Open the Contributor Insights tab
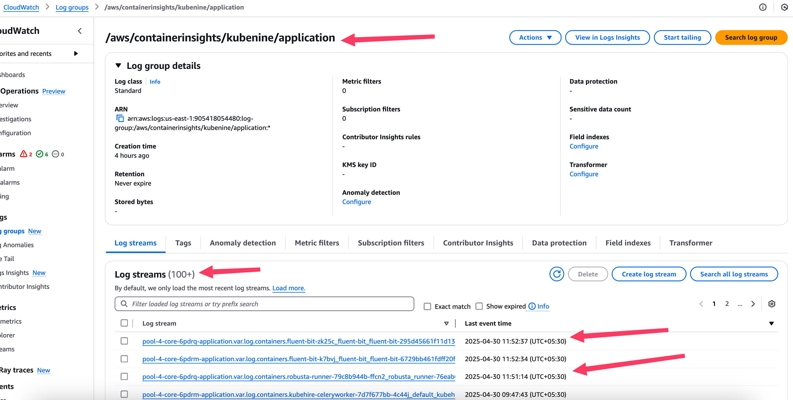The height and width of the screenshot is (400, 793). click(x=478, y=243)
